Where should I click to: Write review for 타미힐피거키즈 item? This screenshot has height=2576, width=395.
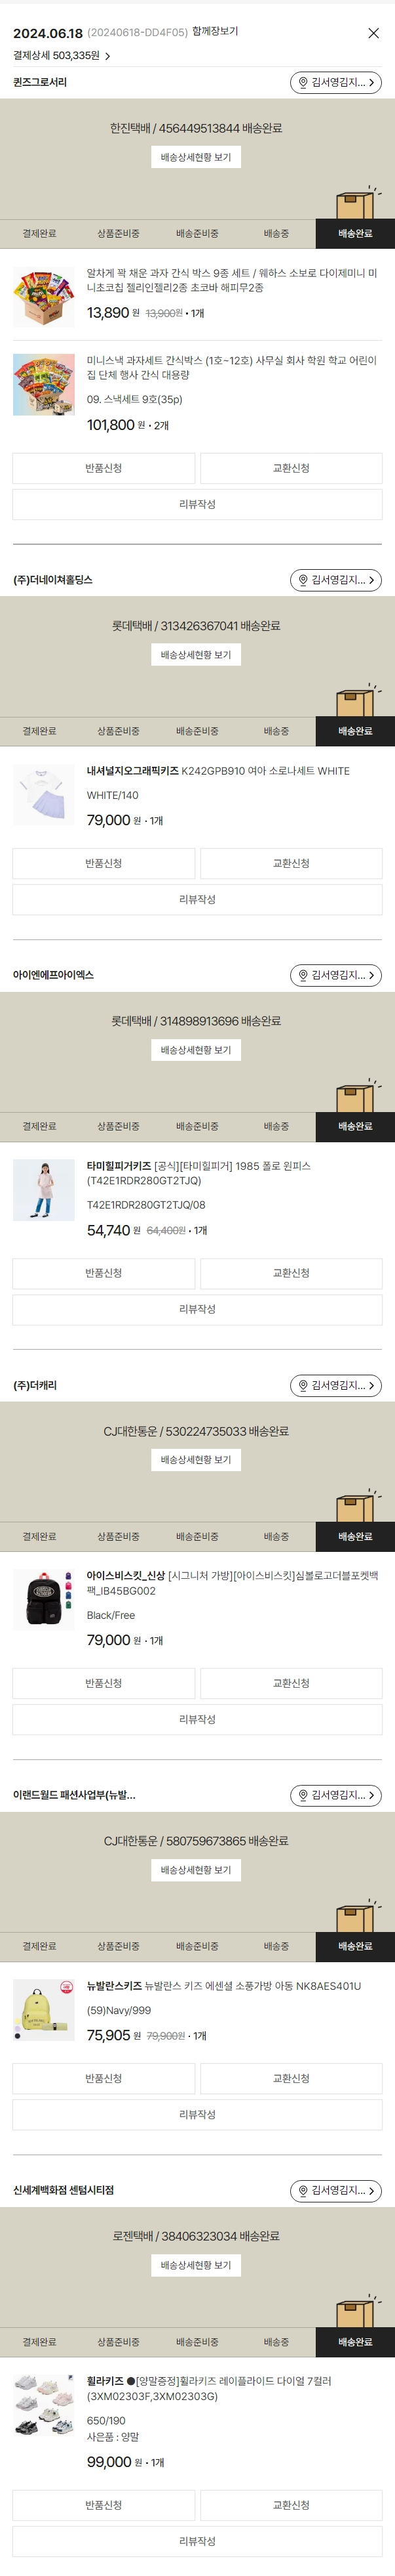point(198,1309)
